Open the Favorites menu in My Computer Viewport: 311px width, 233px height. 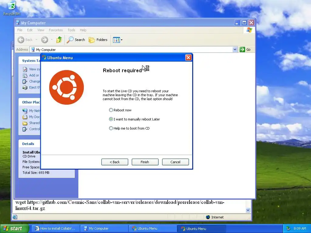[56, 30]
